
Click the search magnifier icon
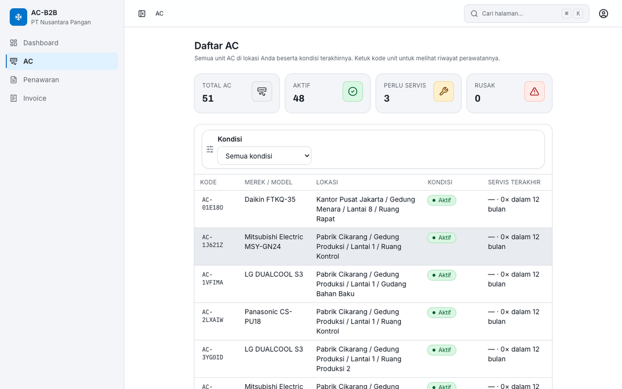tap(474, 13)
